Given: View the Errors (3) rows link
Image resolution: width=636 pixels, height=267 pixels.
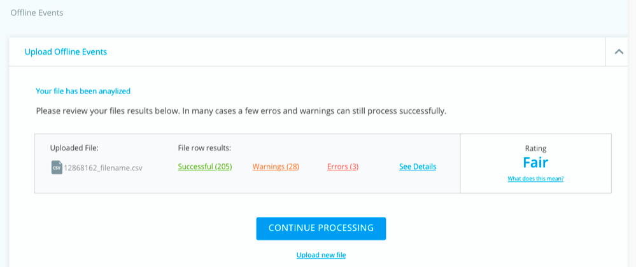Looking at the screenshot, I should coord(343,167).
